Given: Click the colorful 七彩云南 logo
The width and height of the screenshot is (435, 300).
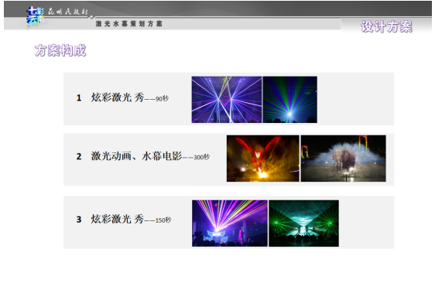Looking at the screenshot, I should 35,16.
